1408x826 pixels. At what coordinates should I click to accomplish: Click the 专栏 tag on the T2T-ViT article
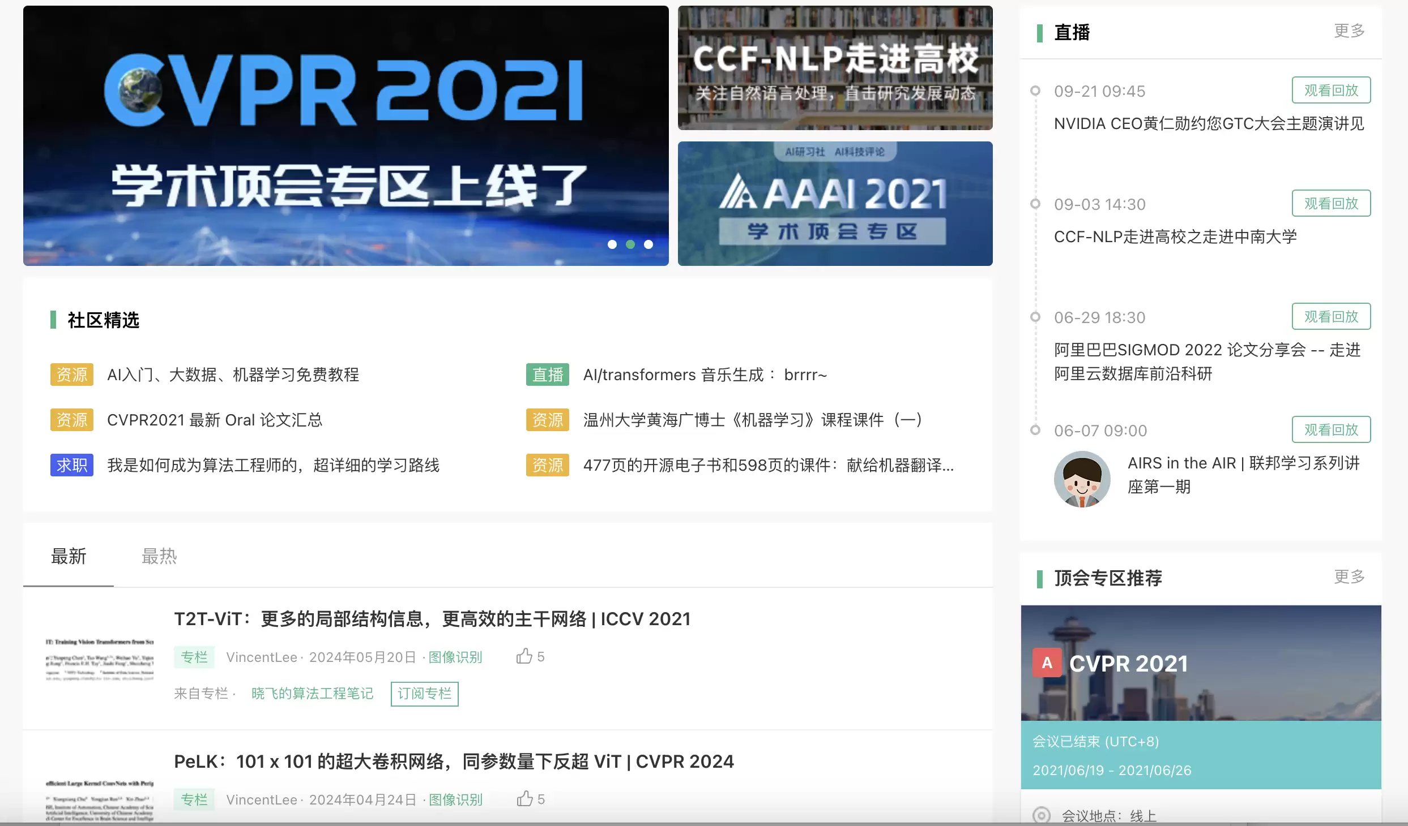(x=194, y=657)
